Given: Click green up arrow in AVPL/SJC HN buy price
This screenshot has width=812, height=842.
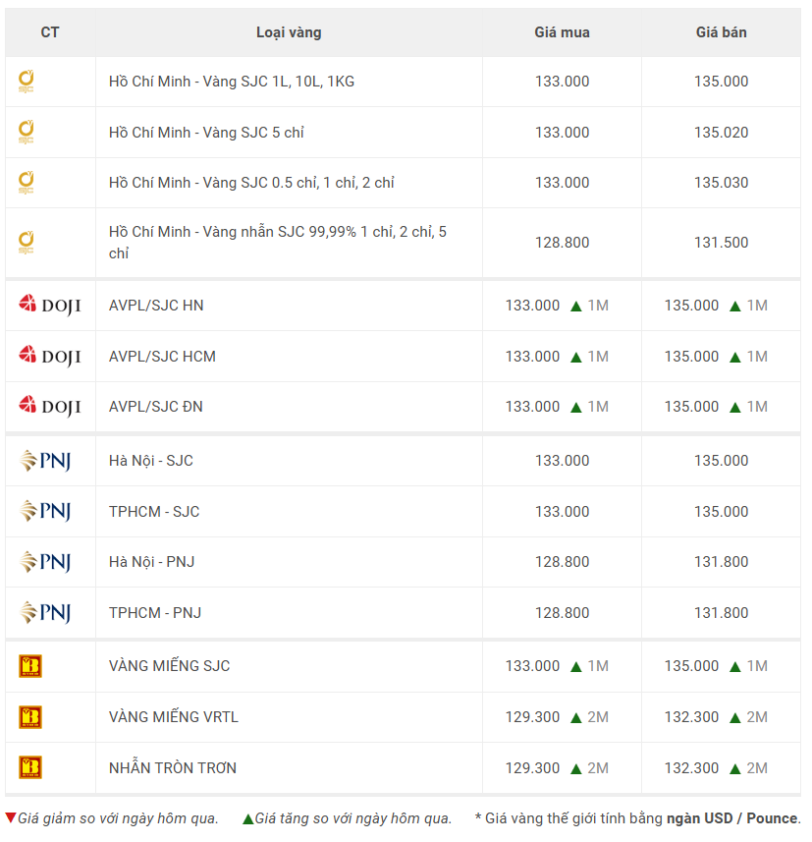Looking at the screenshot, I should pyautogui.click(x=575, y=307).
